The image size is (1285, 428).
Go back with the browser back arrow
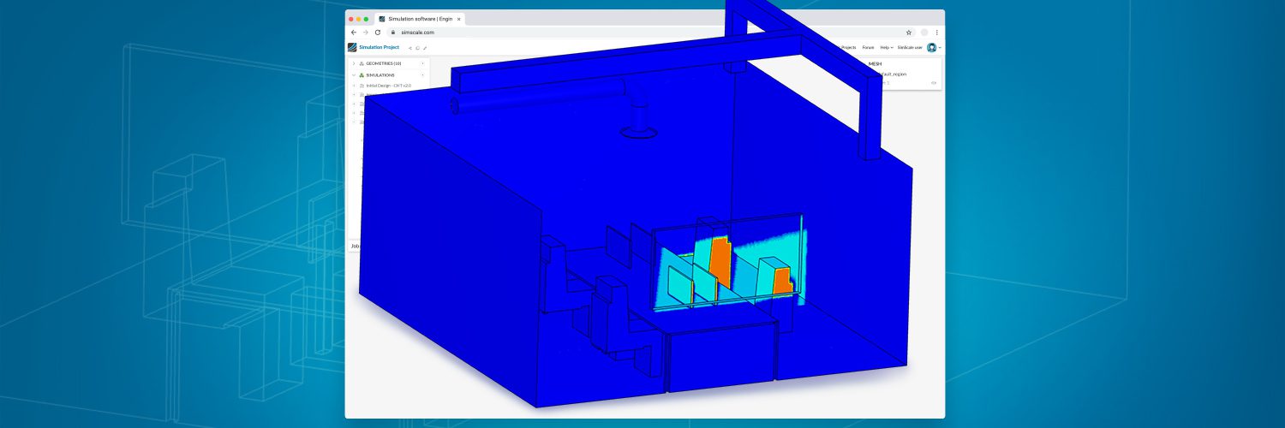353,33
